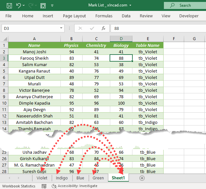Switch to the Data tab
This screenshot has width=206, height=189.
(x=126, y=16)
